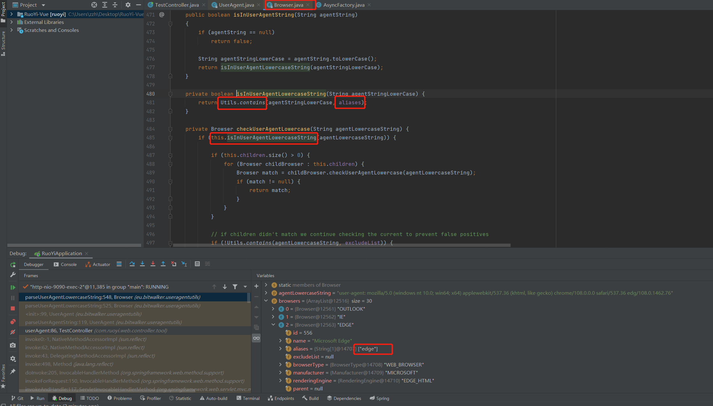Click locate file target icon in Project panel
The width and height of the screenshot is (713, 406).
(94, 5)
